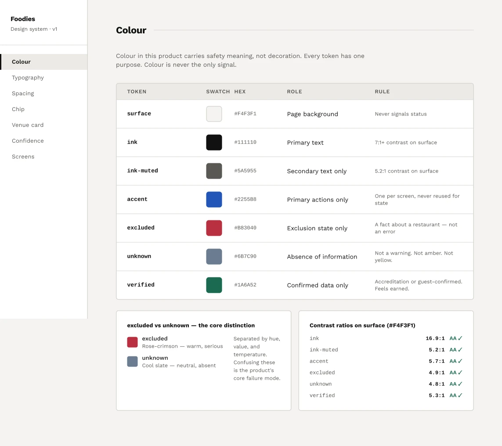Click the red excluded swatch in table
This screenshot has width=502, height=446.
pyautogui.click(x=214, y=228)
